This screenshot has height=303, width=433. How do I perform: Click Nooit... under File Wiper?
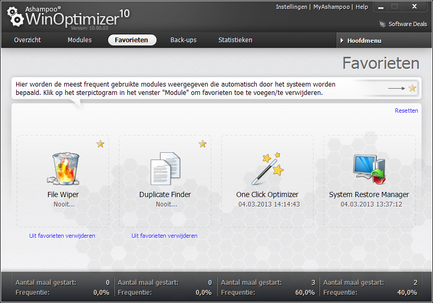[x=64, y=204]
